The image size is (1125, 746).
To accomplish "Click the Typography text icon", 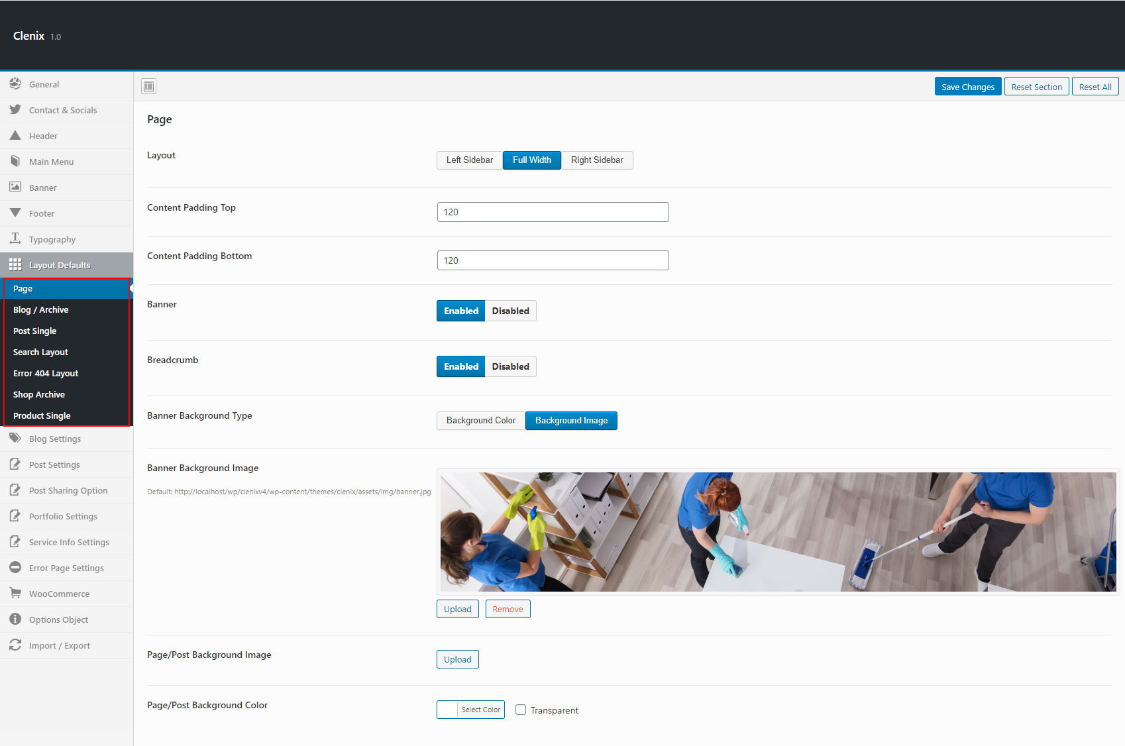I will (x=15, y=239).
